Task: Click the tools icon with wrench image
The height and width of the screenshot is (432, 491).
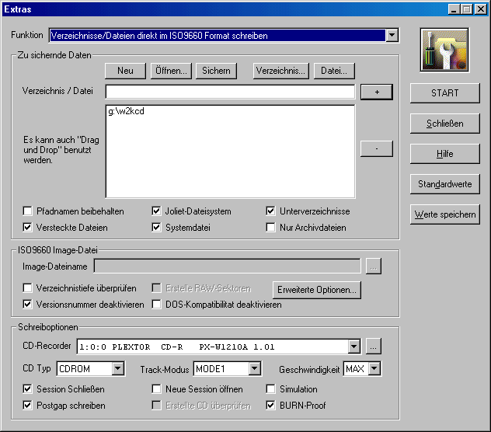Action: (x=444, y=51)
